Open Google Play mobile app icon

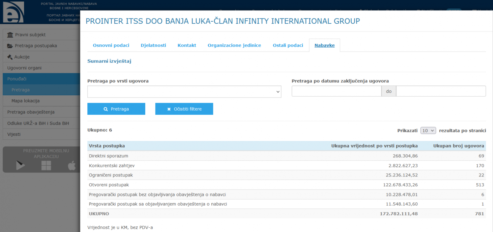point(20,166)
